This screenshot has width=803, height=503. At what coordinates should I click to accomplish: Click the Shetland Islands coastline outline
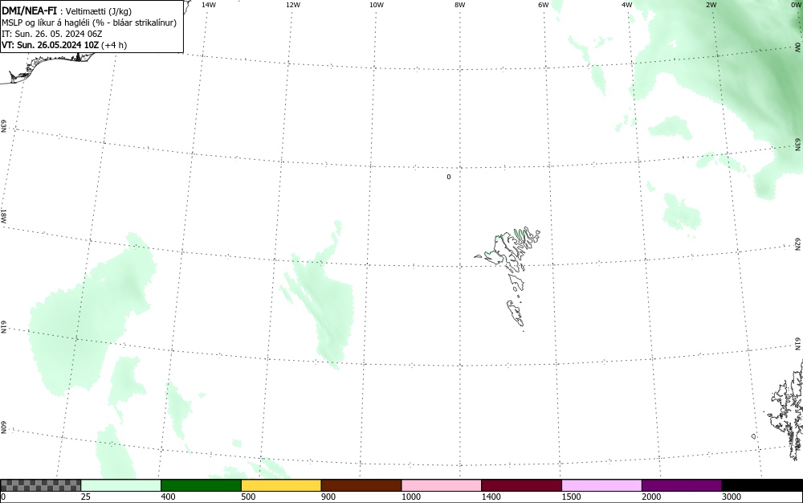785,412
